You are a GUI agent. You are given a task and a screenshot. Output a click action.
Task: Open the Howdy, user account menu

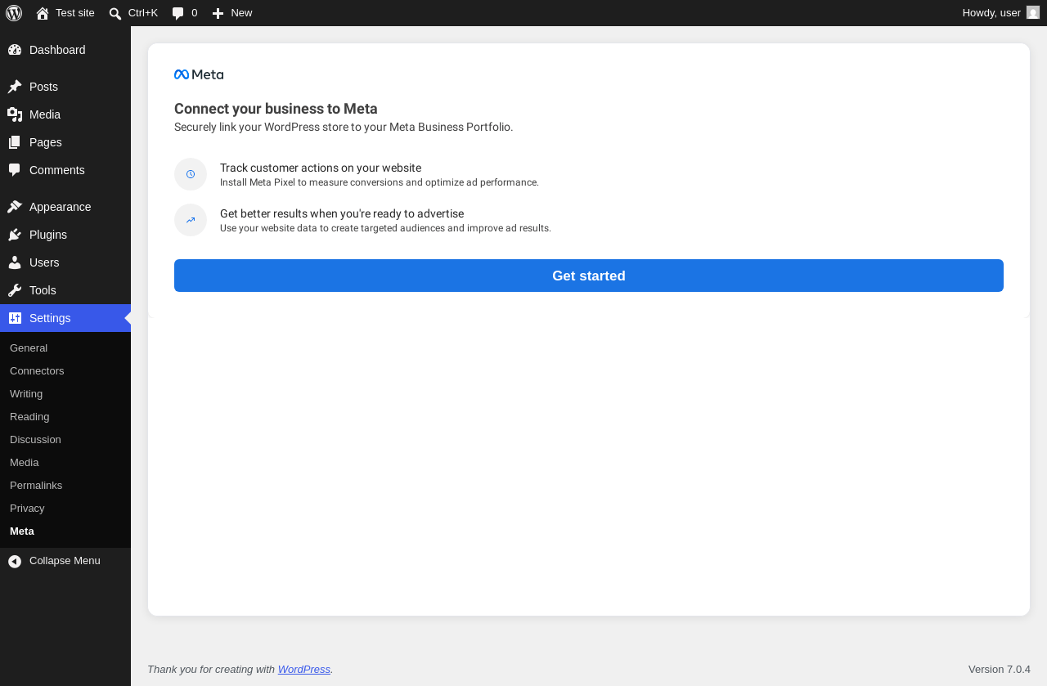tap(1001, 13)
